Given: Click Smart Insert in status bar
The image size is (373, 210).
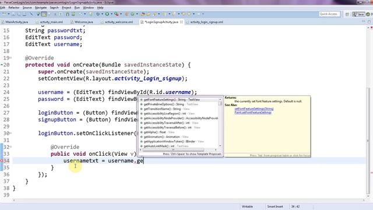Looking at the screenshot, I should pos(275,206).
